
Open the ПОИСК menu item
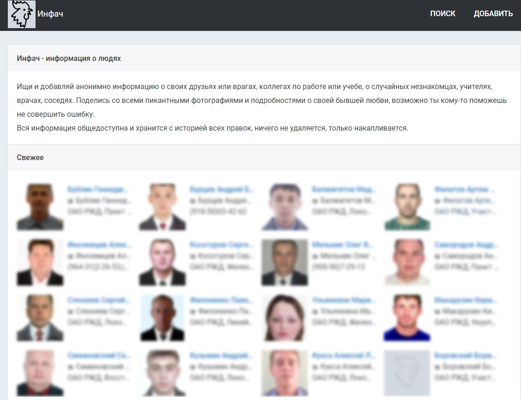click(x=443, y=14)
